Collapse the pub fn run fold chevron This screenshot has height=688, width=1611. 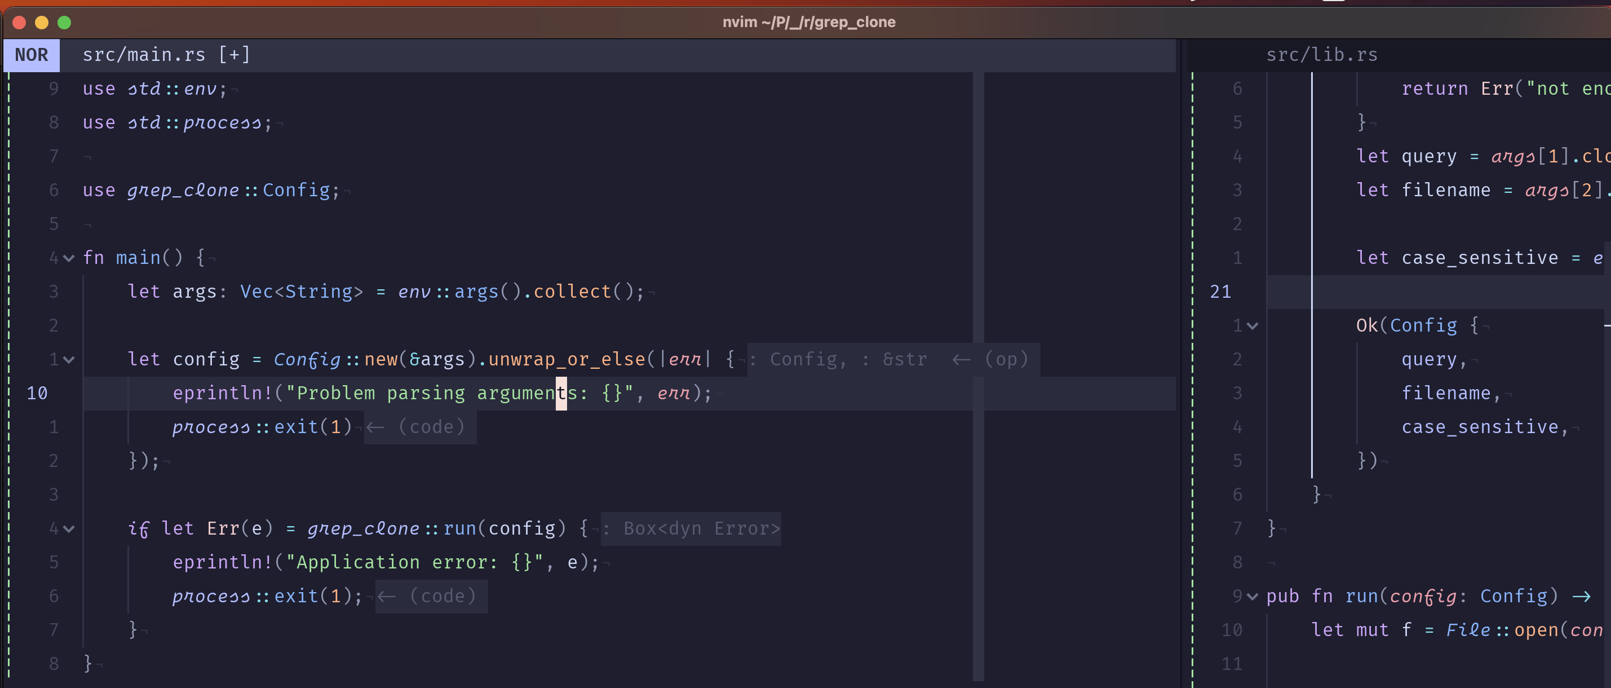[x=1252, y=597]
